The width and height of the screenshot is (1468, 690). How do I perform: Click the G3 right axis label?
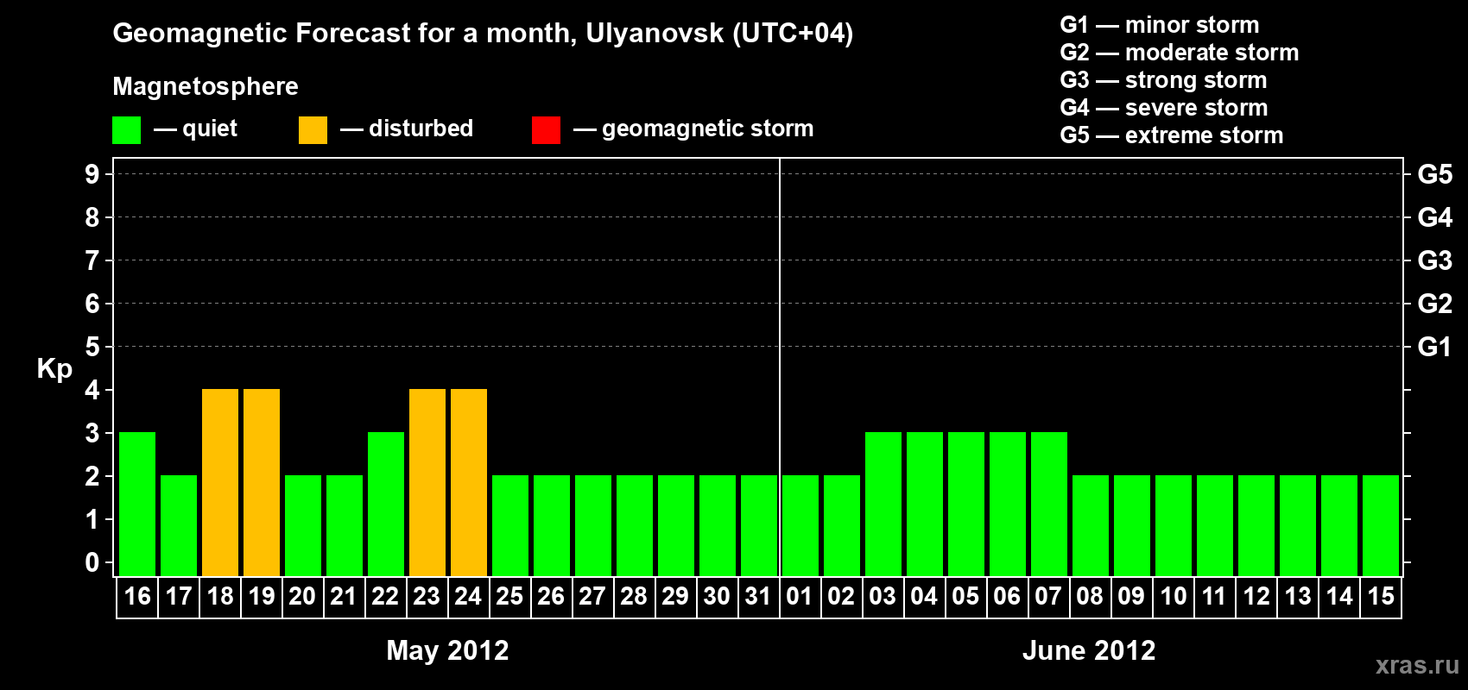[1435, 260]
